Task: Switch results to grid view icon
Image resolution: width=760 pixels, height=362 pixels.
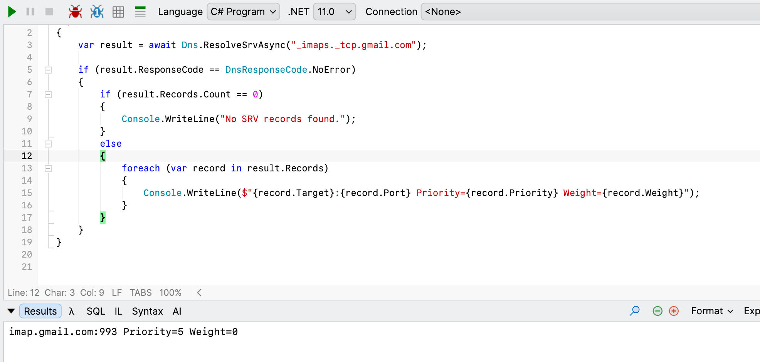Action: pos(118,12)
